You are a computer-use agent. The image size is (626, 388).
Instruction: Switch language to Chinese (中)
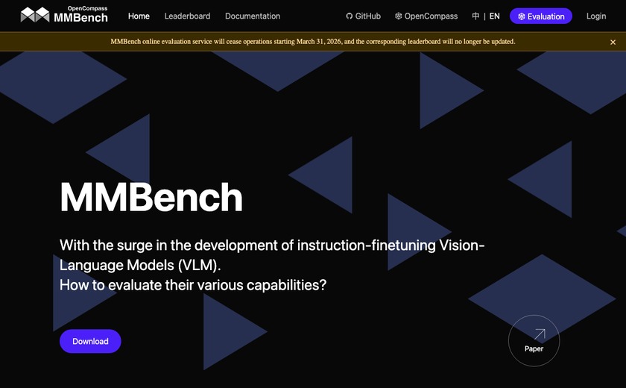[475, 16]
